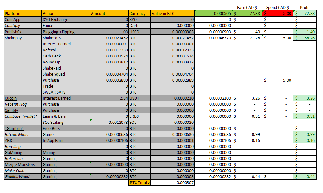The image size is (323, 193).
Task: Open the Merge Monsters platform link
Action: (20, 165)
